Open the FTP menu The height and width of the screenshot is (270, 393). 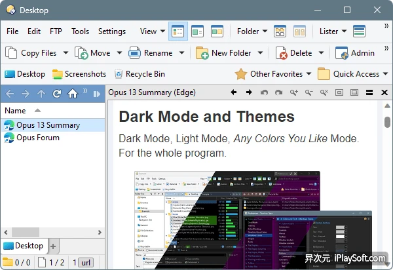[56, 31]
